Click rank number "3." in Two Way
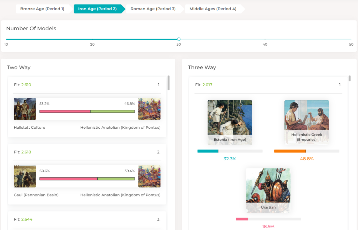This screenshot has height=230, width=358. tap(159, 219)
